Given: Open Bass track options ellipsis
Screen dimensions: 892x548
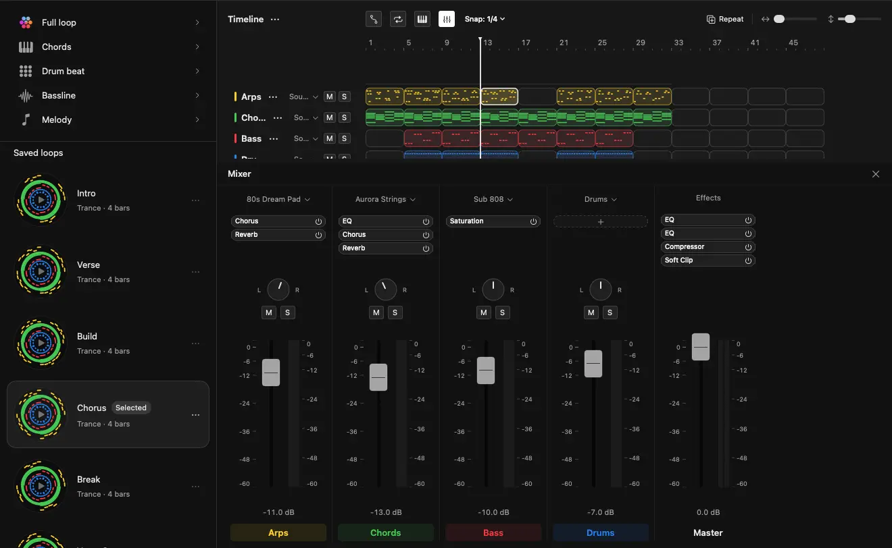Looking at the screenshot, I should click(273, 139).
